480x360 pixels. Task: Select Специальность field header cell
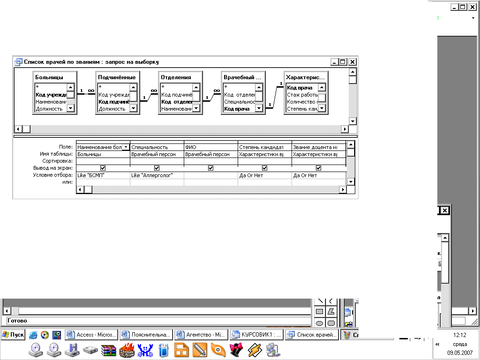pyautogui.click(x=157, y=147)
